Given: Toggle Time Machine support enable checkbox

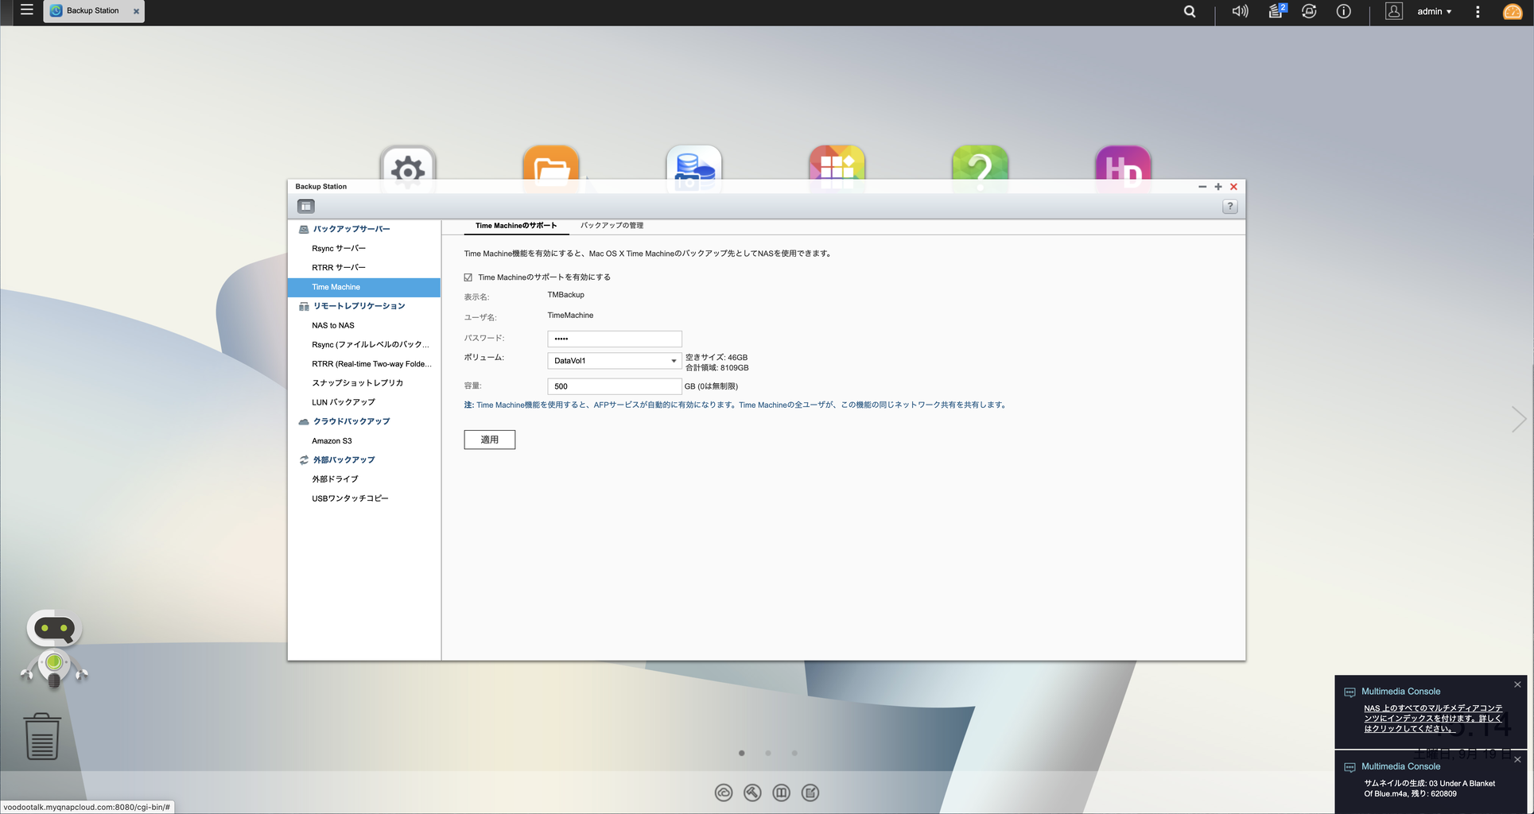Looking at the screenshot, I should click(468, 277).
